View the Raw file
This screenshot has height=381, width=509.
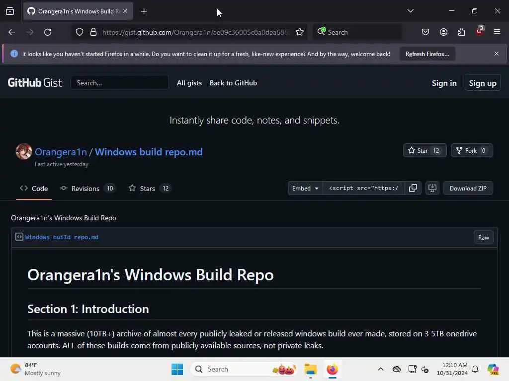point(483,238)
